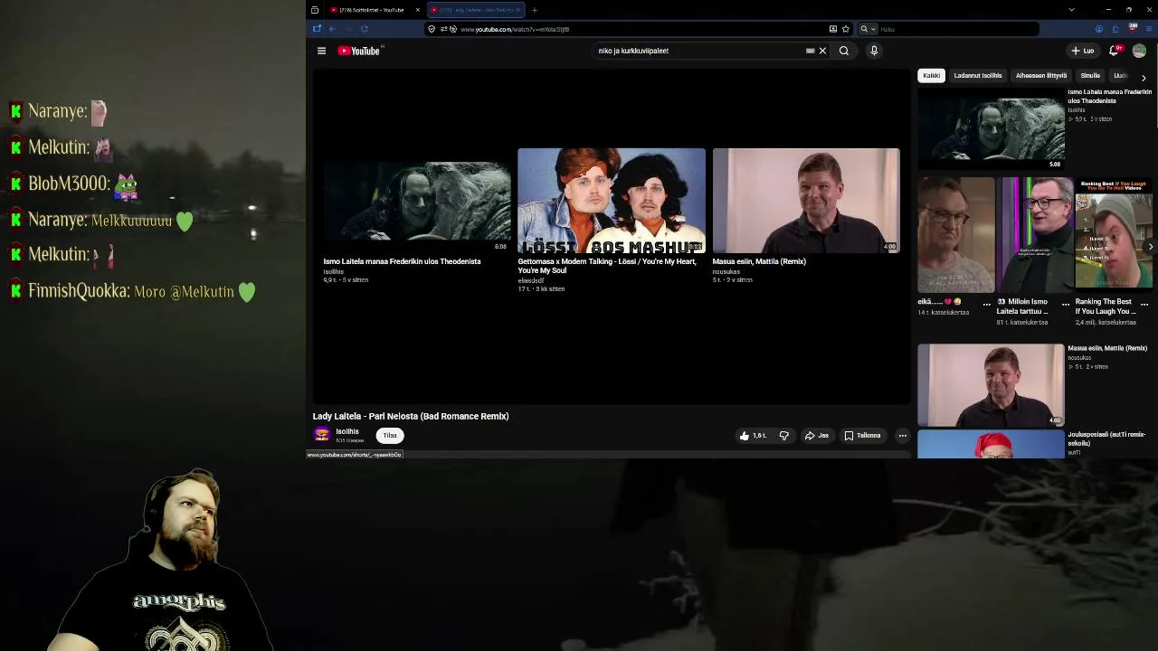Open the on-screen keyboard icon in search
This screenshot has height=651, width=1158.
[811, 51]
